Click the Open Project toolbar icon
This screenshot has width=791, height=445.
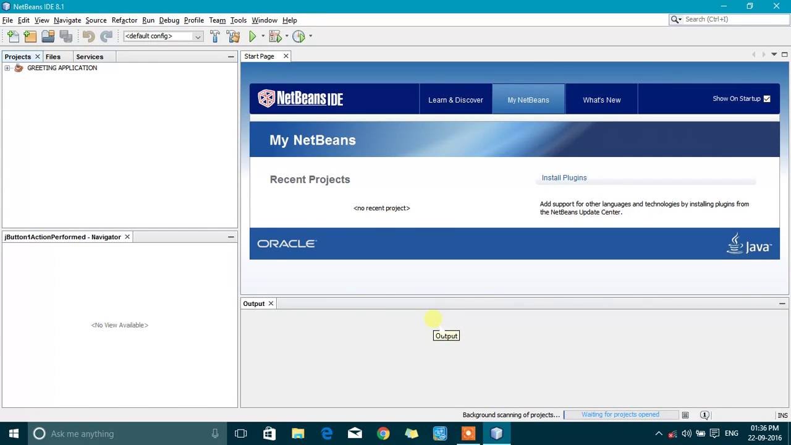click(x=48, y=36)
